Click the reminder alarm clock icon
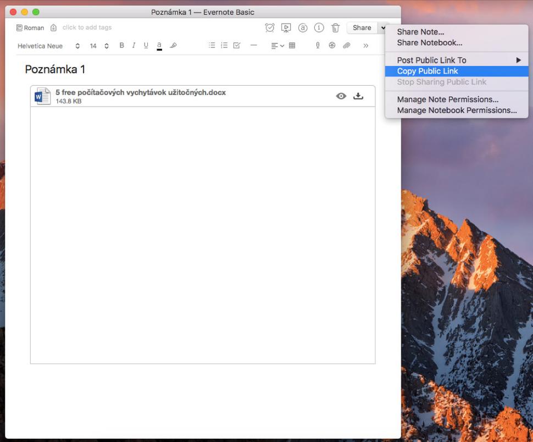533x442 pixels. (x=270, y=27)
